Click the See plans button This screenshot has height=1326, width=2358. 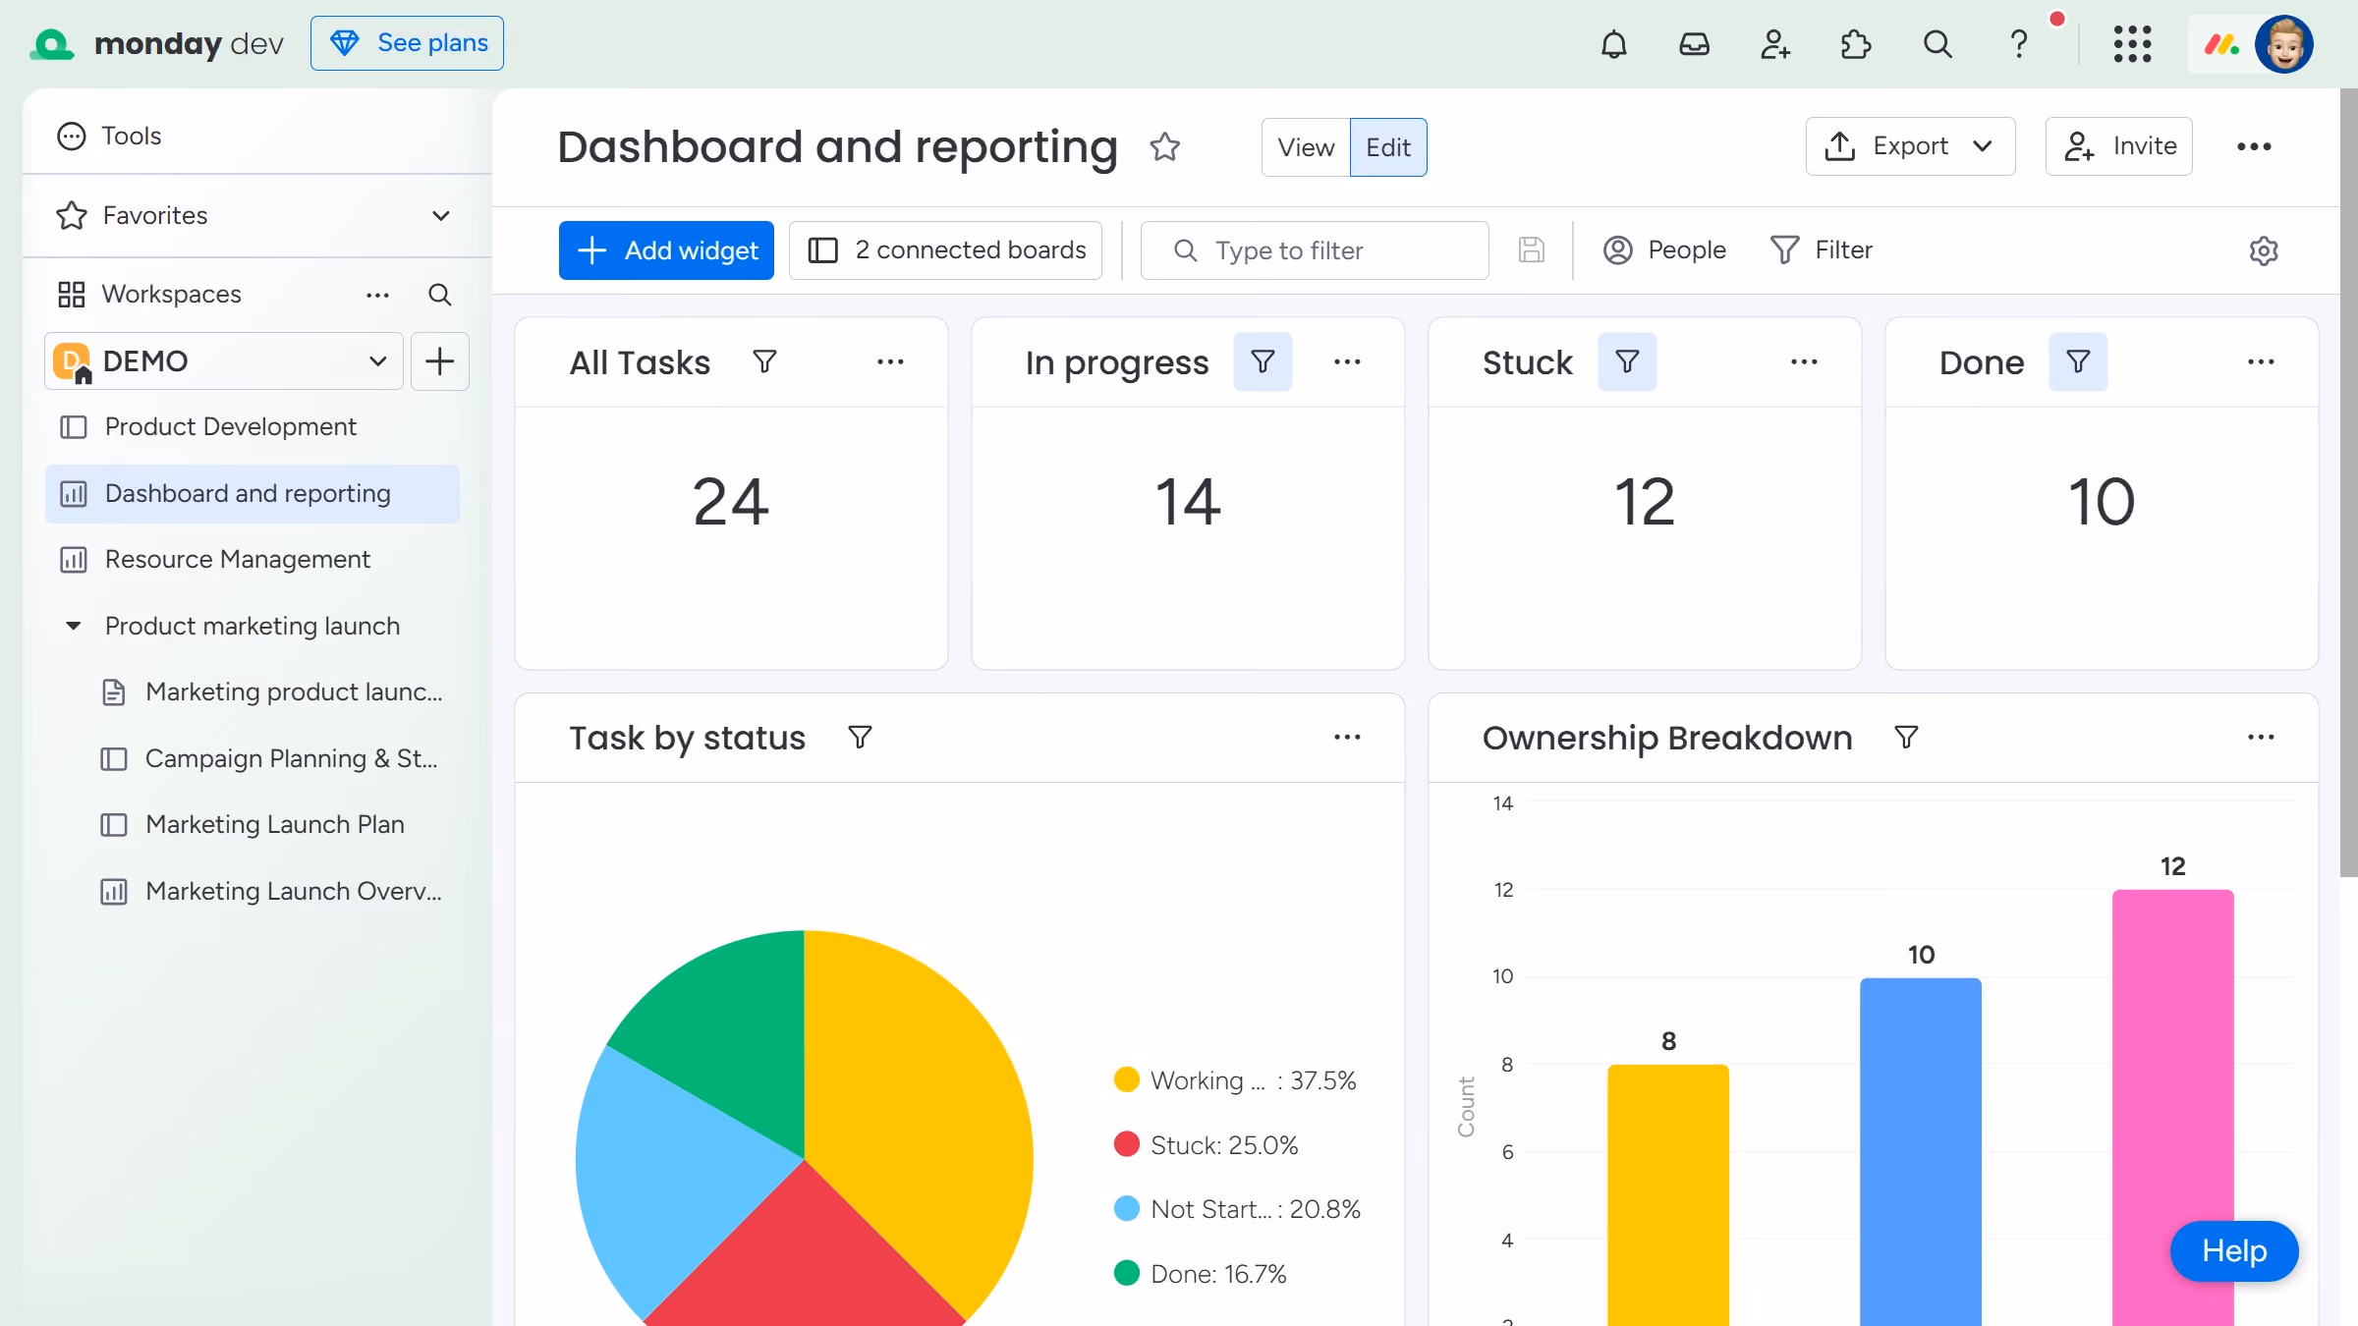click(x=407, y=43)
